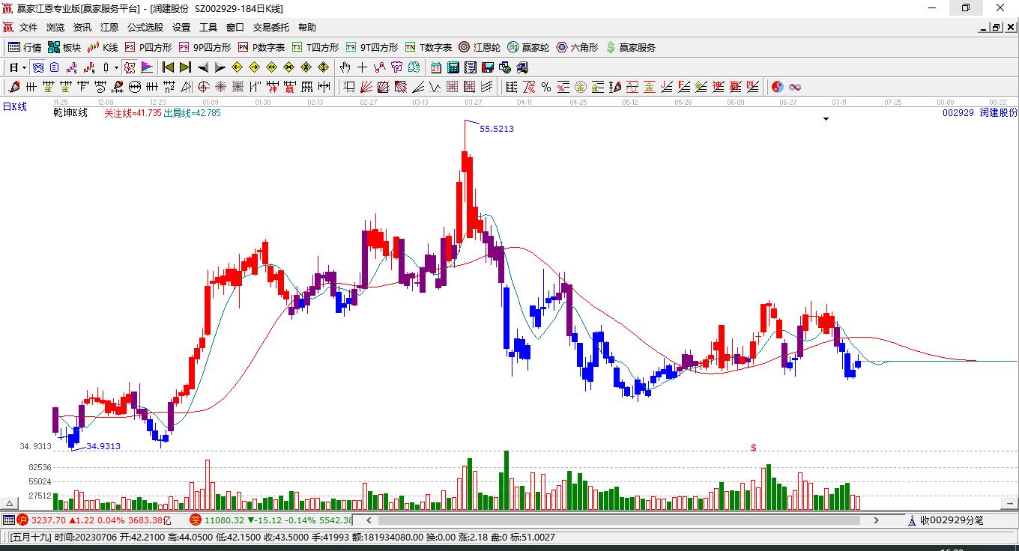This screenshot has width=1019, height=551.
Task: Select the hand pan tool
Action: coord(345,67)
